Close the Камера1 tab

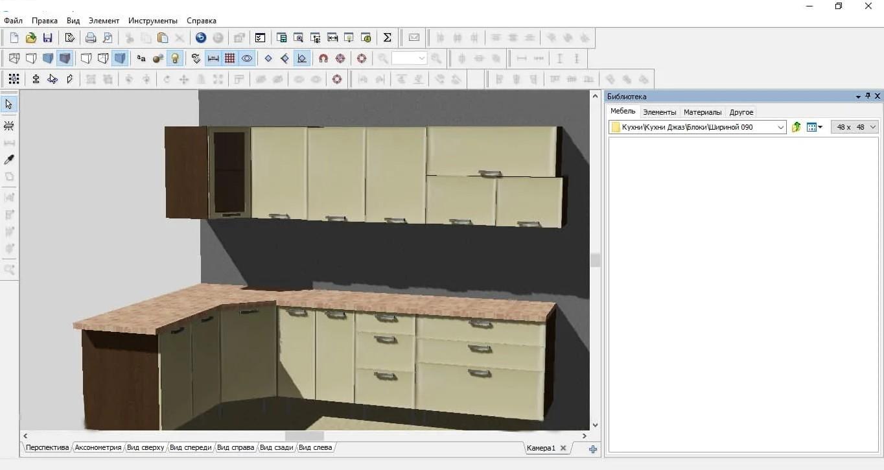(563, 448)
